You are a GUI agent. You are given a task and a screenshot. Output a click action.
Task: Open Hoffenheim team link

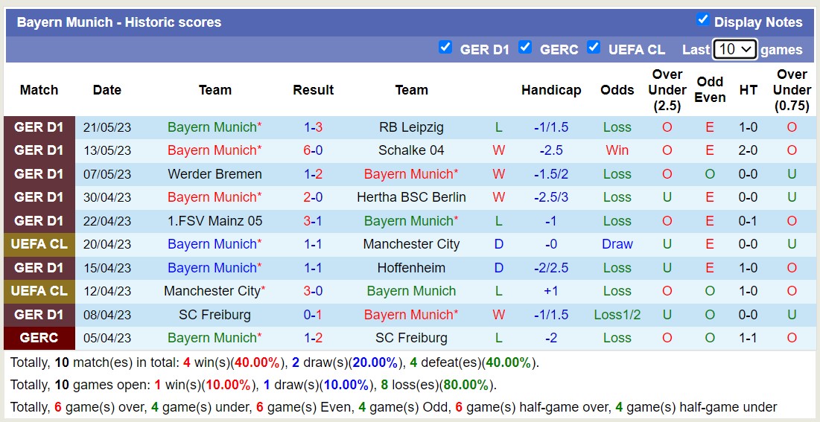pos(412,268)
